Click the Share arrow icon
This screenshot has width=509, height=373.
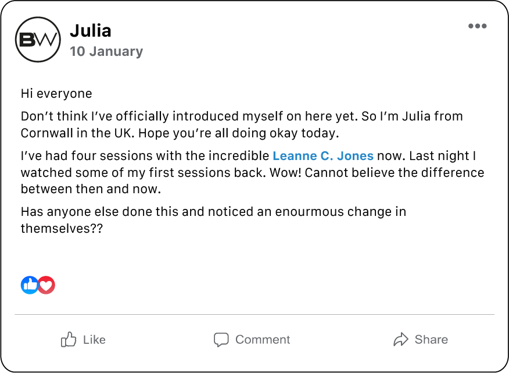click(401, 339)
